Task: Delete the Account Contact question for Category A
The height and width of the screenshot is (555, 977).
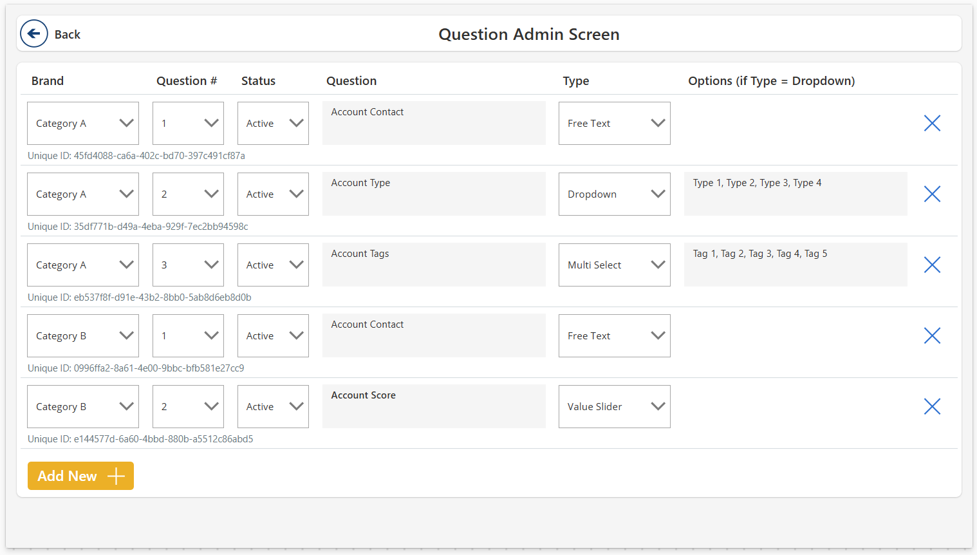Action: coord(932,123)
